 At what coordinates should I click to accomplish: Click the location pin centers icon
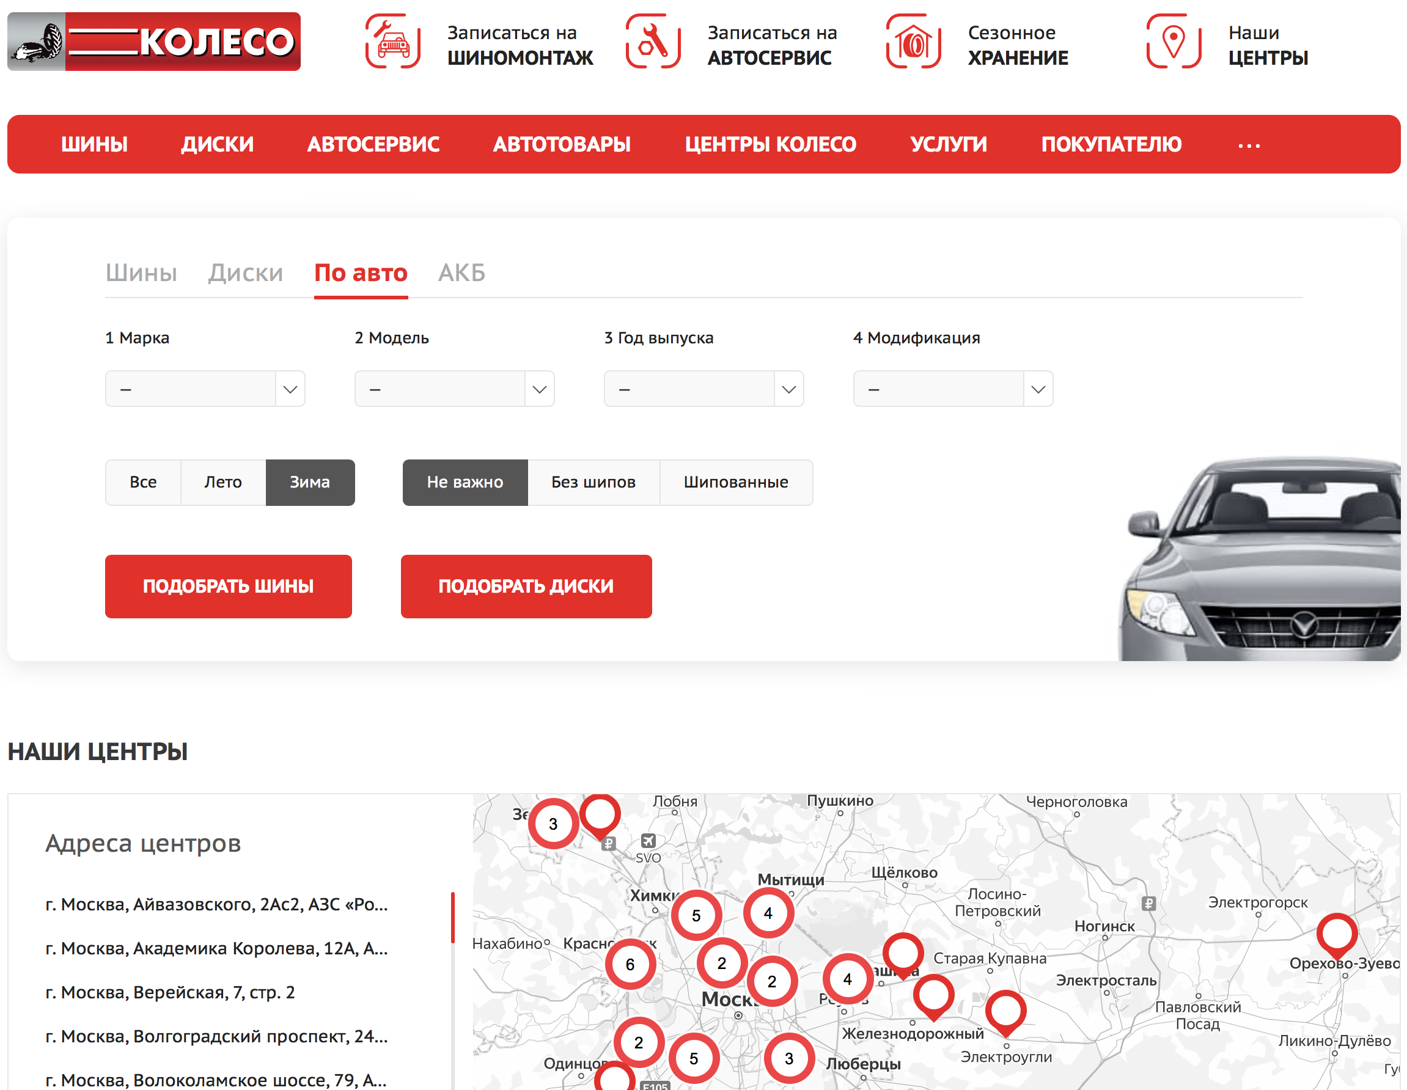tap(1173, 42)
